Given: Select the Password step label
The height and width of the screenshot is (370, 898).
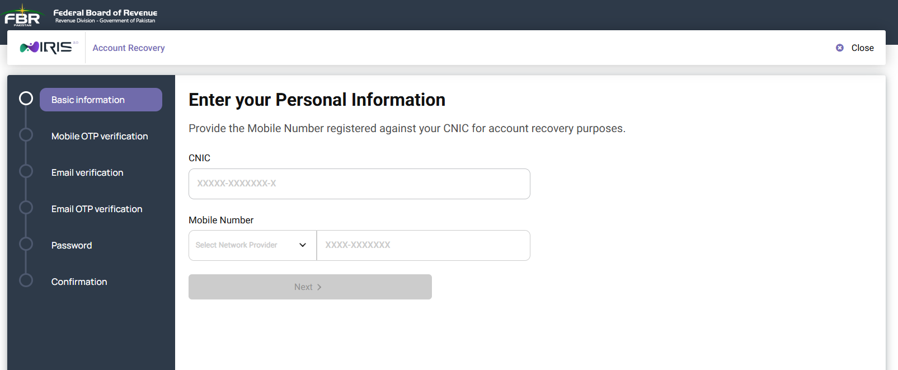Looking at the screenshot, I should pos(72,245).
